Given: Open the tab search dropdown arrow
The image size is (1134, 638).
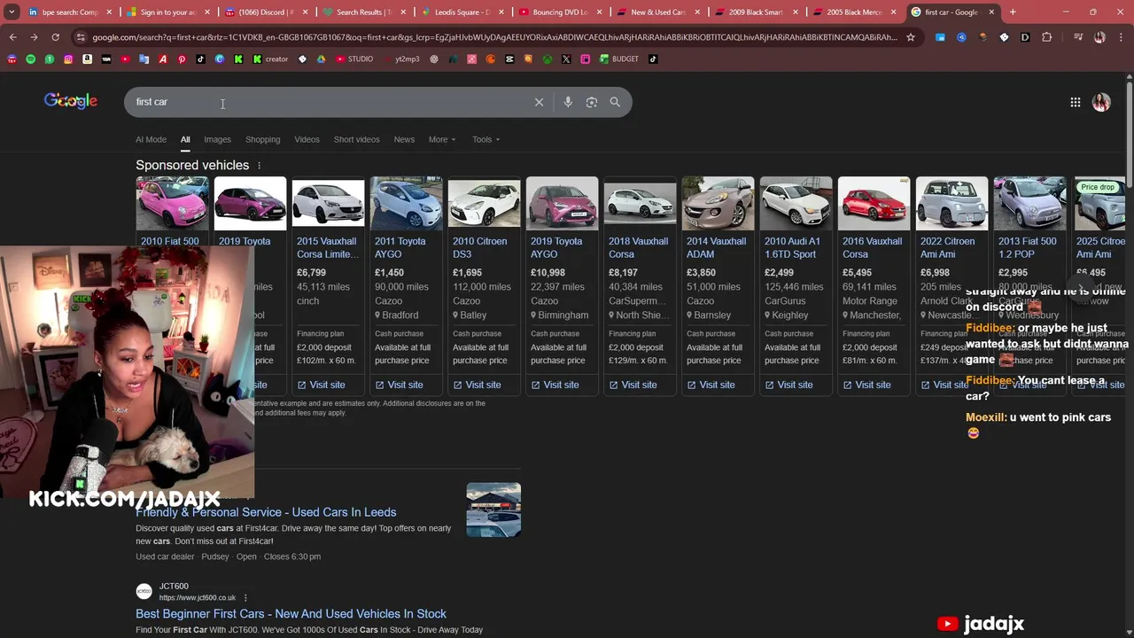Looking at the screenshot, I should (x=12, y=12).
